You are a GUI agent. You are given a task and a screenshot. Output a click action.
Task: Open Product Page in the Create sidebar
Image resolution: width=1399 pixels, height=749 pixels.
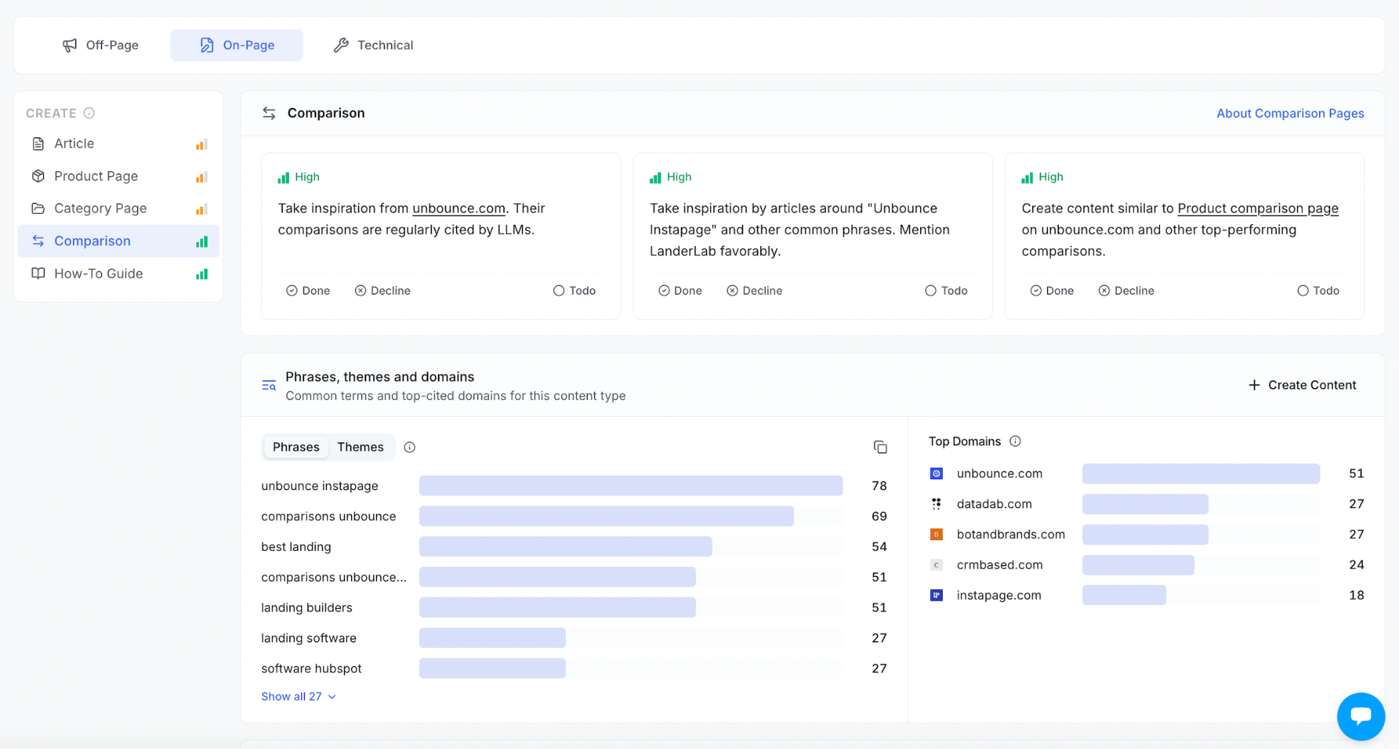pyautogui.click(x=118, y=176)
